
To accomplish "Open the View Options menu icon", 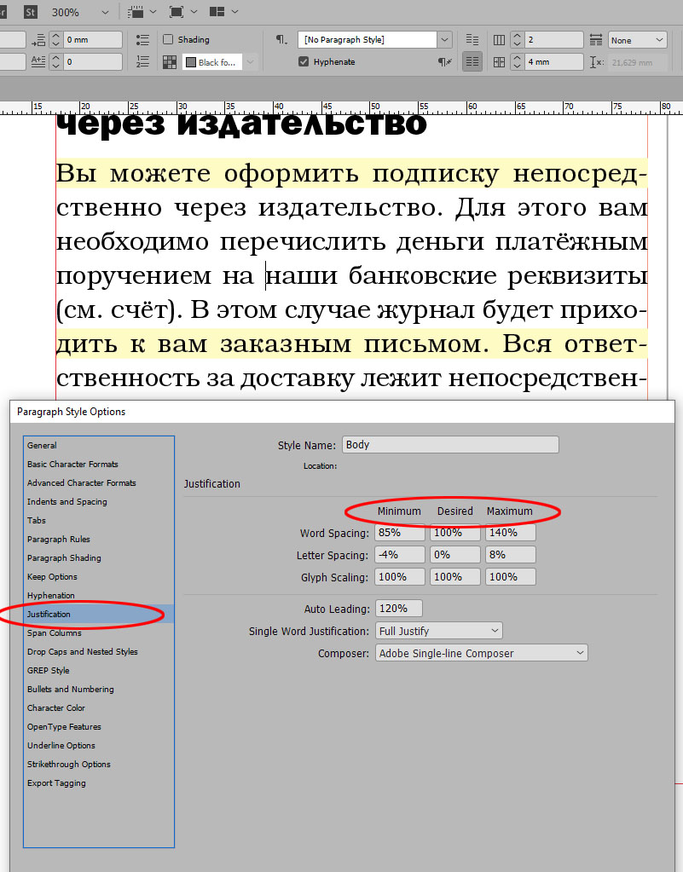I will click(x=141, y=12).
